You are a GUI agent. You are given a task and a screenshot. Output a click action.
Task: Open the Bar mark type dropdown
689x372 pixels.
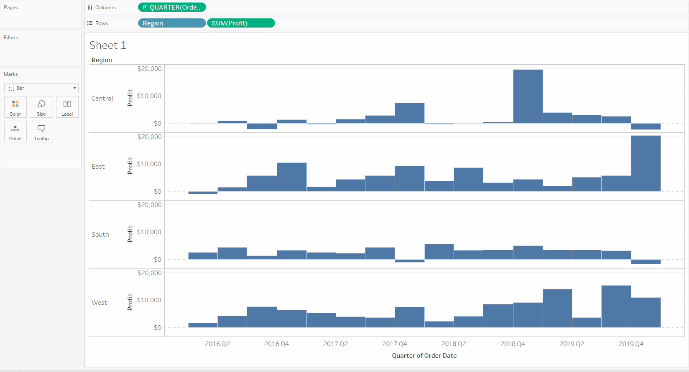coord(41,88)
